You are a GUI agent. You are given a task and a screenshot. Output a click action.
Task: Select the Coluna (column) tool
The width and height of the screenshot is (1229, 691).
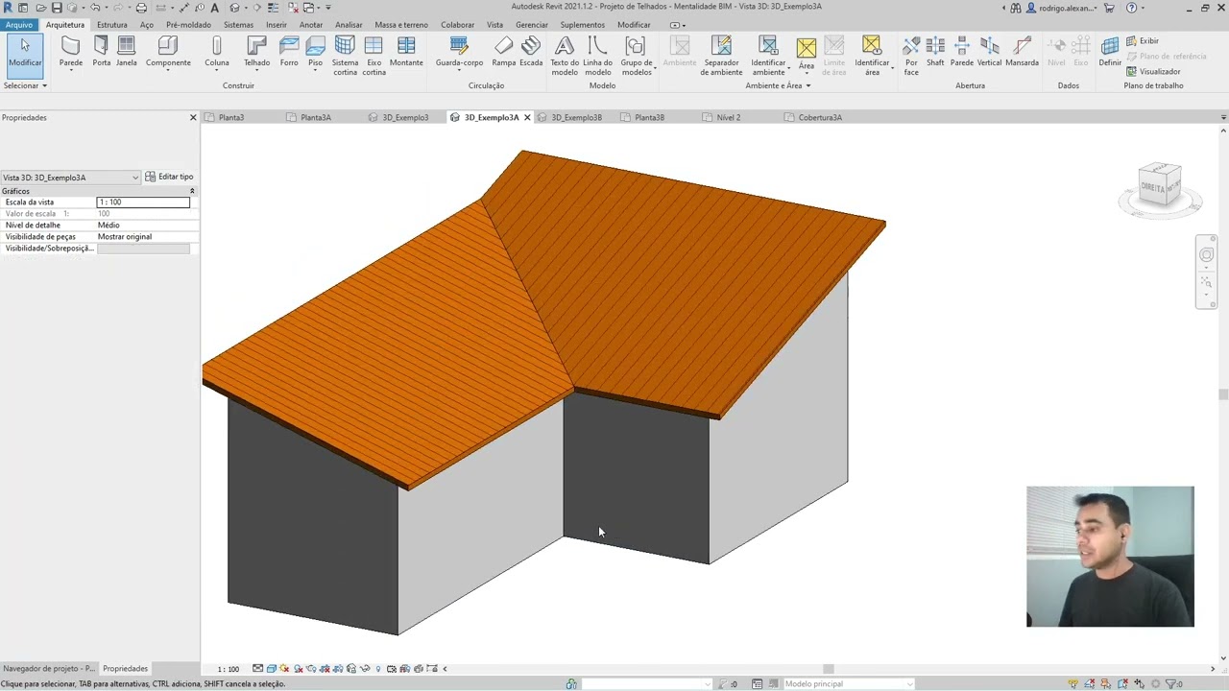click(x=217, y=52)
